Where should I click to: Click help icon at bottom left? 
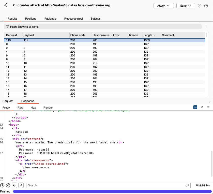pos(2,185)
